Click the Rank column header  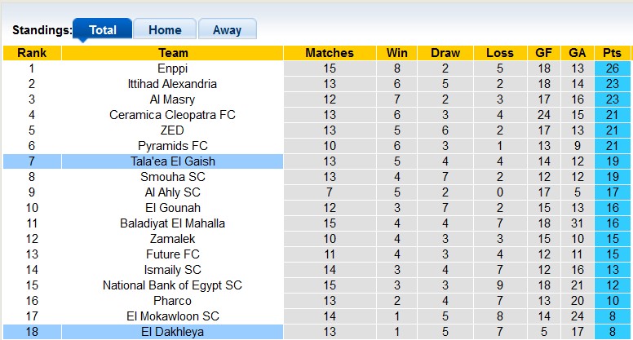(32, 53)
